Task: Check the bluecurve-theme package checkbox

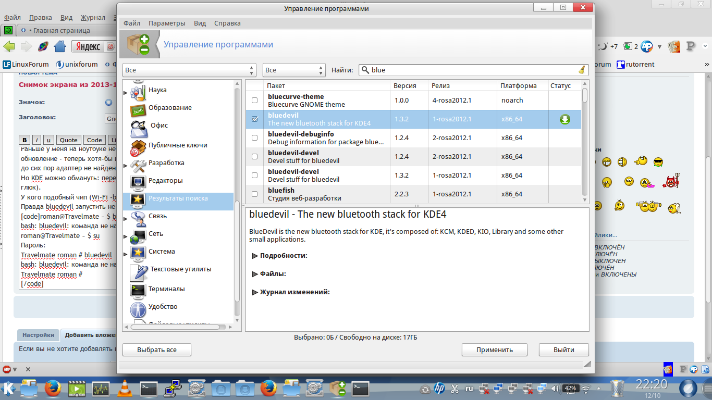Action: [255, 101]
